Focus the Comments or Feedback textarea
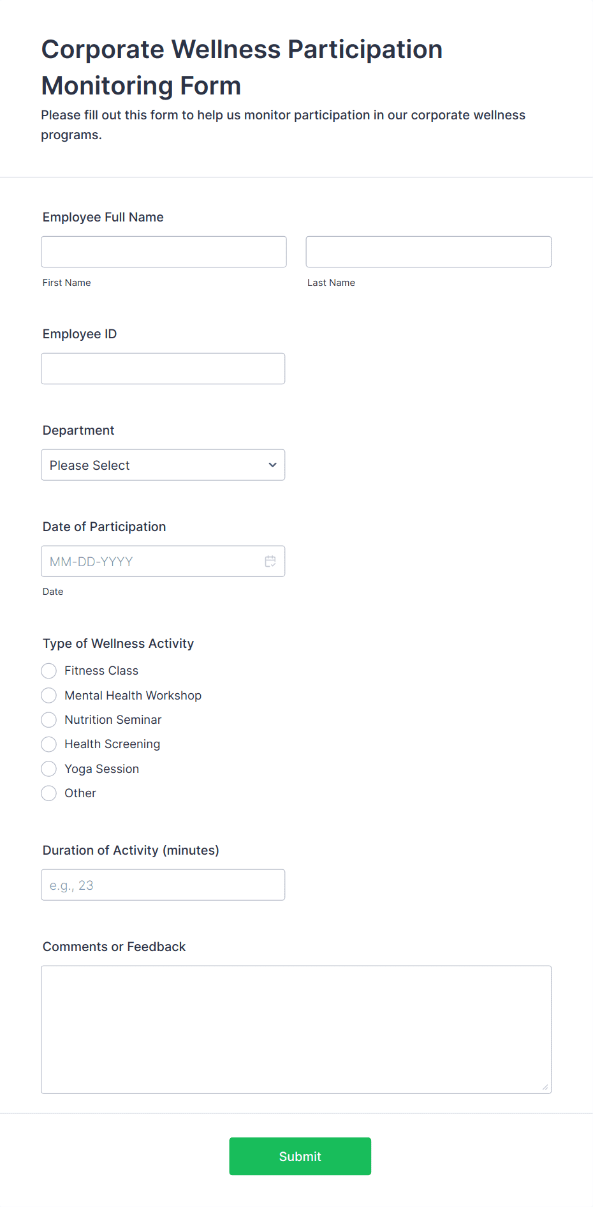Viewport: 593px width, 1207px height. tap(296, 1030)
